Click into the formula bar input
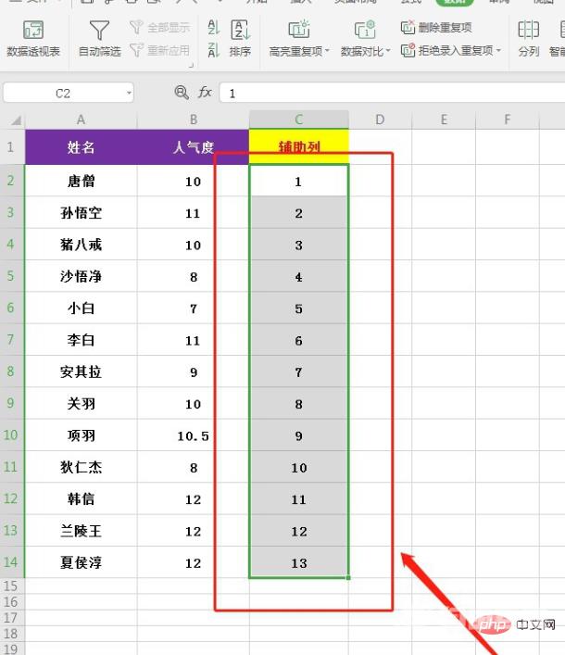 point(389,94)
